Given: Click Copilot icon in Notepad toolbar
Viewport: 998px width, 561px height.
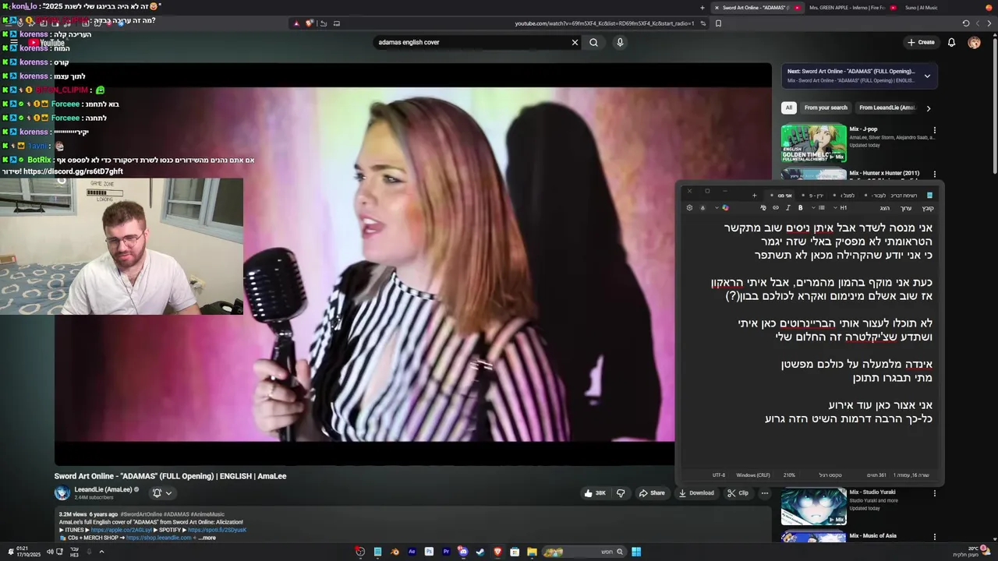Looking at the screenshot, I should point(725,208).
